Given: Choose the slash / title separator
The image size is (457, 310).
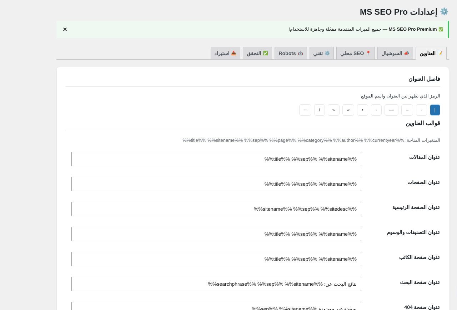Looking at the screenshot, I should [x=320, y=110].
